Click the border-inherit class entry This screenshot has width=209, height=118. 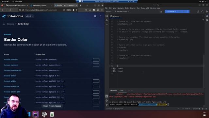[11, 60]
